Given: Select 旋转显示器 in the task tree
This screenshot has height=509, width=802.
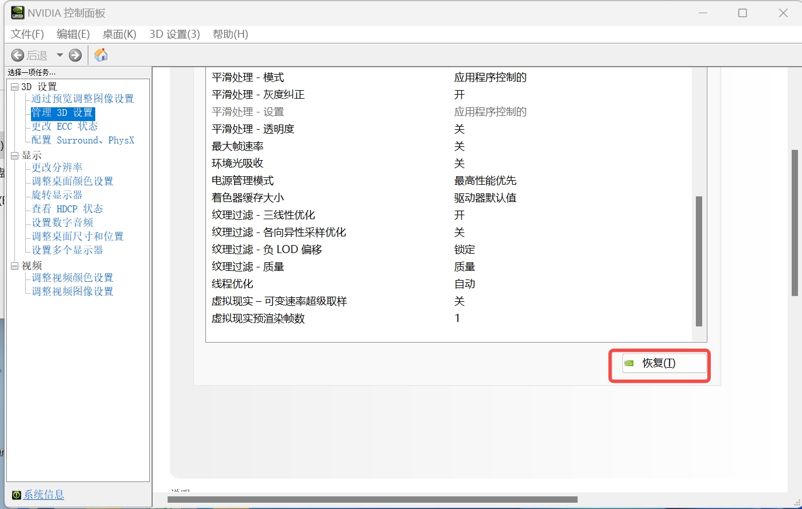Looking at the screenshot, I should pyautogui.click(x=57, y=195).
